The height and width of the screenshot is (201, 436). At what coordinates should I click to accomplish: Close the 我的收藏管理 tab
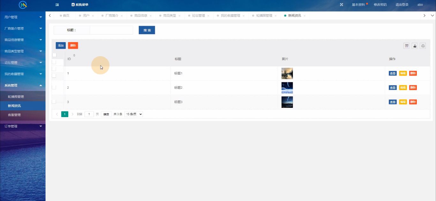point(244,16)
